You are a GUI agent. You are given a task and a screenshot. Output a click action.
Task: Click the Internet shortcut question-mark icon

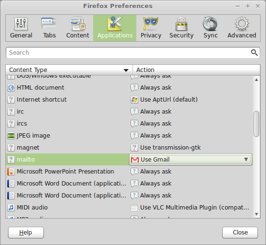tap(11, 100)
